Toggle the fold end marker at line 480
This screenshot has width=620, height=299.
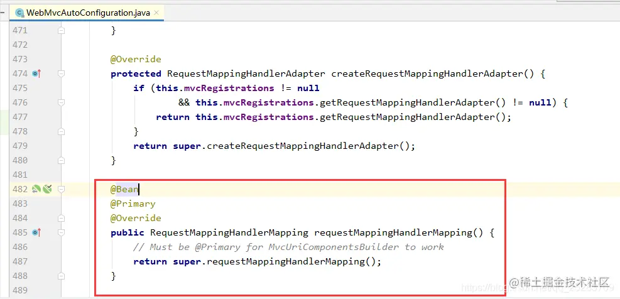[x=61, y=160]
